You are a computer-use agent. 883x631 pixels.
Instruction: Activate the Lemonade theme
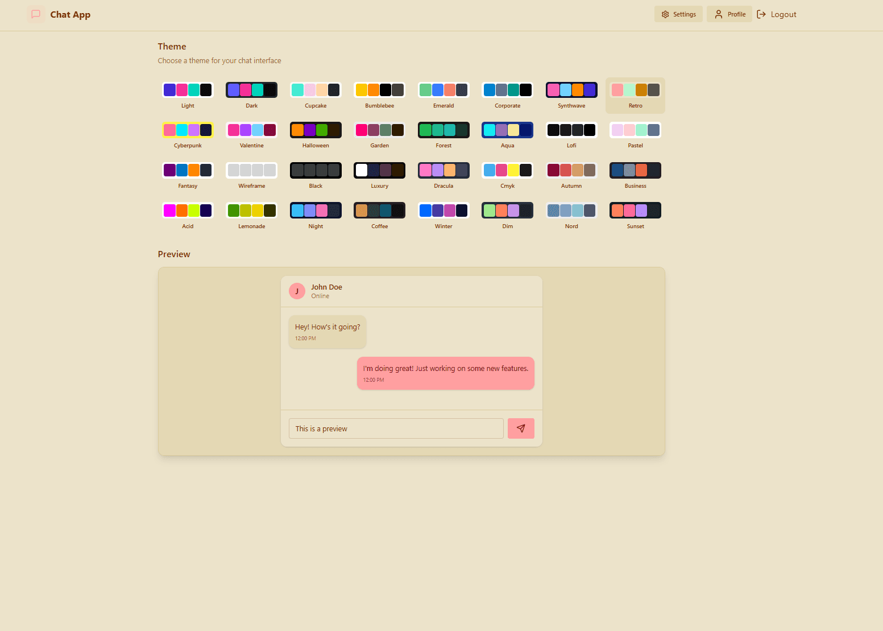pos(251,216)
